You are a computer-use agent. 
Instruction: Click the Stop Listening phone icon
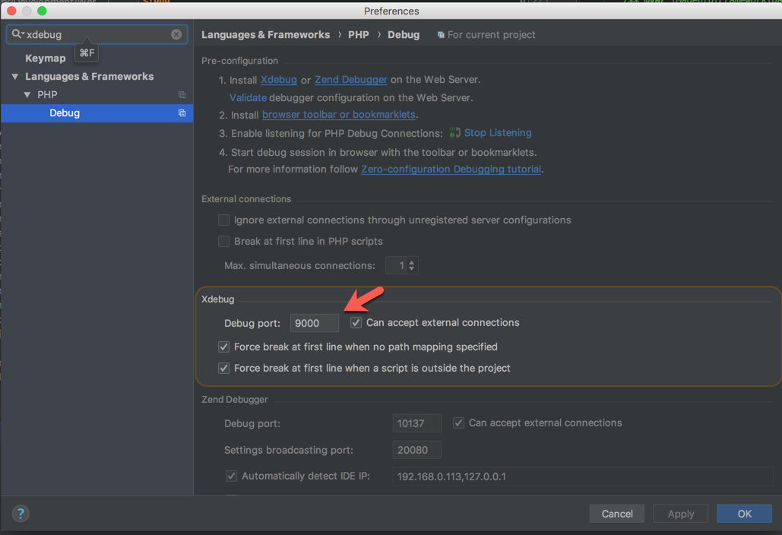click(454, 133)
